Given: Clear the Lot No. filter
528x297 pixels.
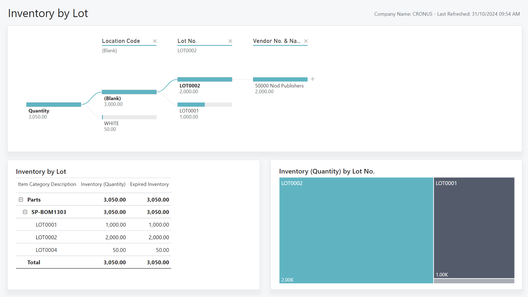Looking at the screenshot, I should [230, 41].
